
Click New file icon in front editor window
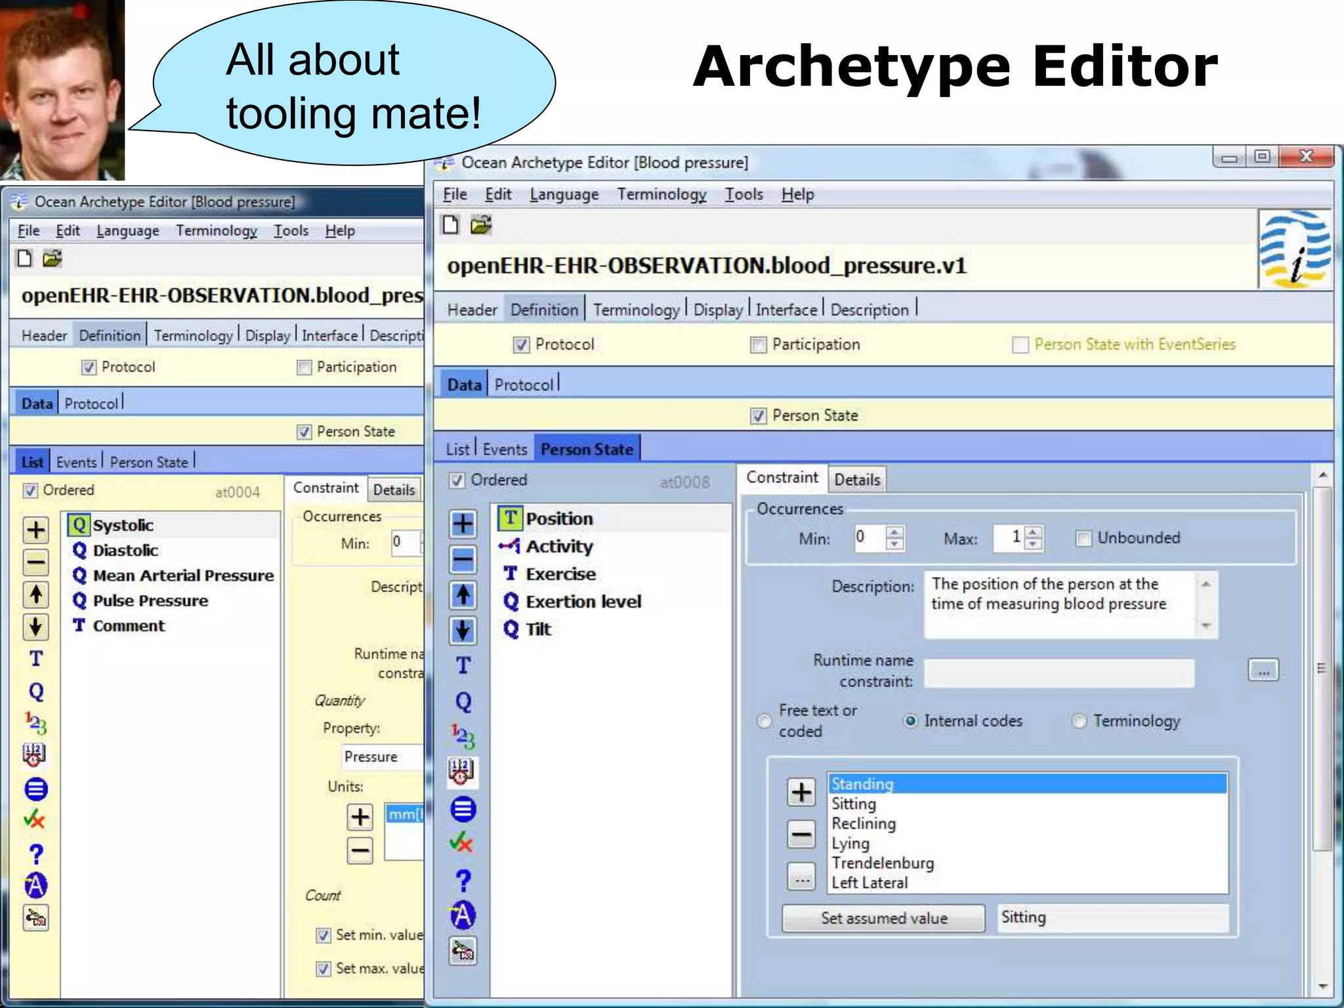pos(450,225)
